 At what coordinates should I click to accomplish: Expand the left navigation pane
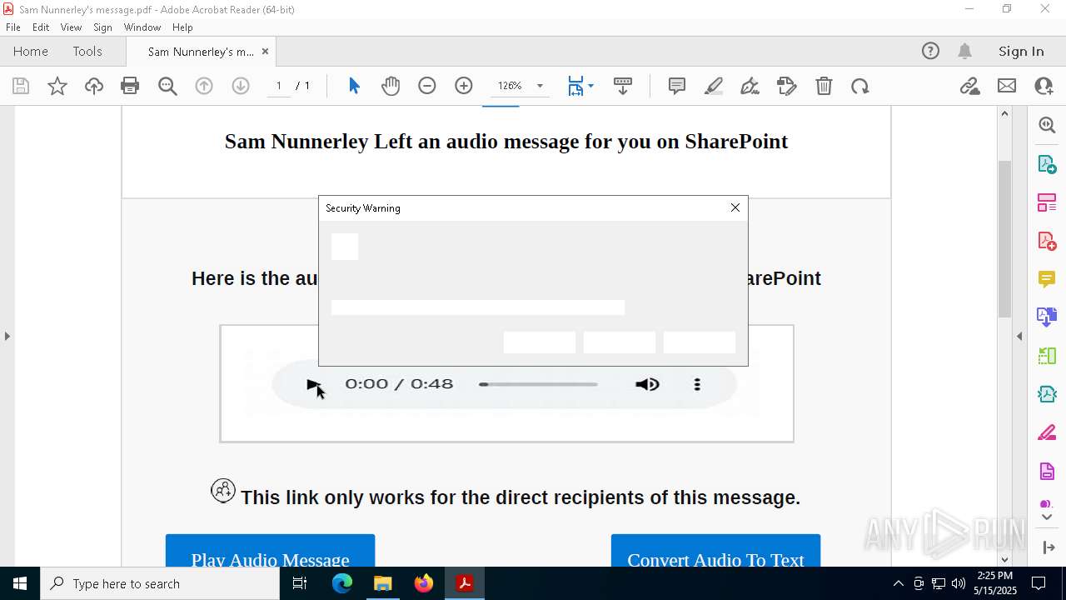pyautogui.click(x=7, y=337)
